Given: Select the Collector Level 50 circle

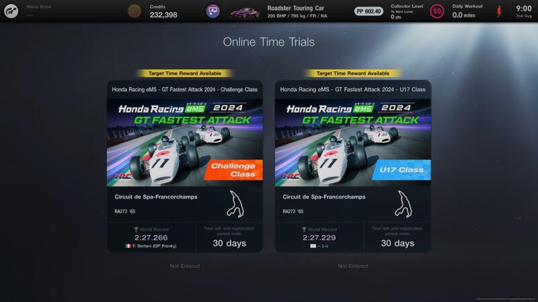Looking at the screenshot, I should pos(436,11).
